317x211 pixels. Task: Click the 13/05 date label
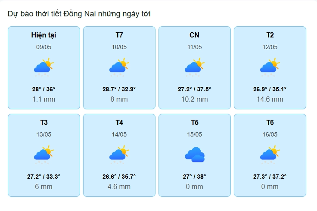tap(44, 134)
